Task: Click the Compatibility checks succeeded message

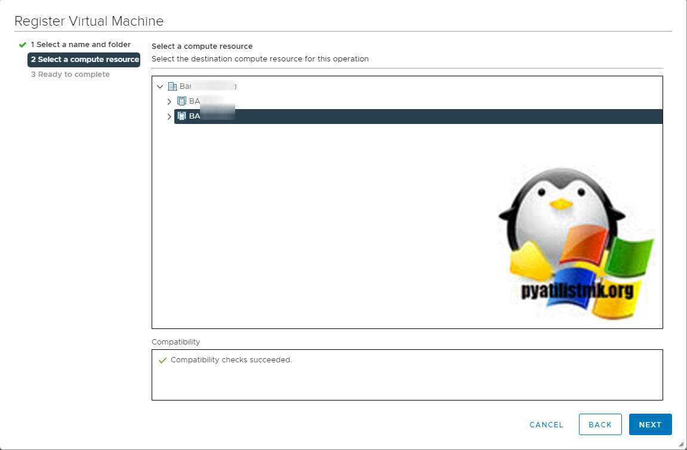Action: click(231, 360)
